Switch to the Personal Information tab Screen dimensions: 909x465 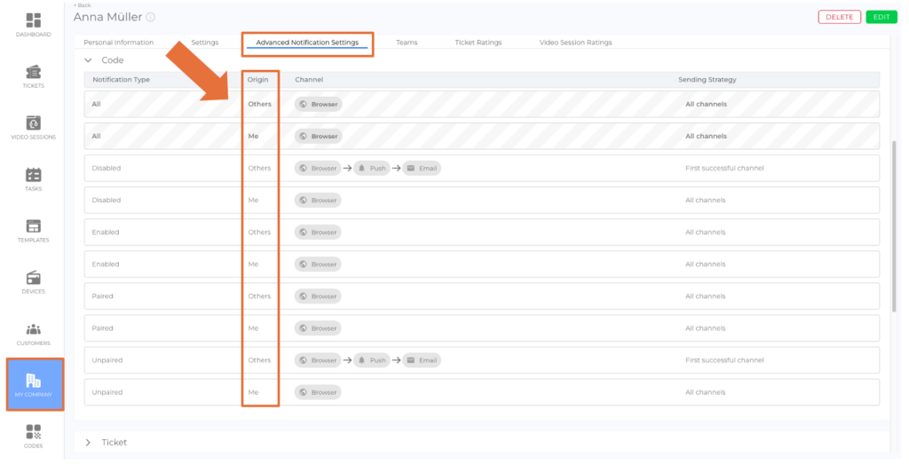pos(118,43)
